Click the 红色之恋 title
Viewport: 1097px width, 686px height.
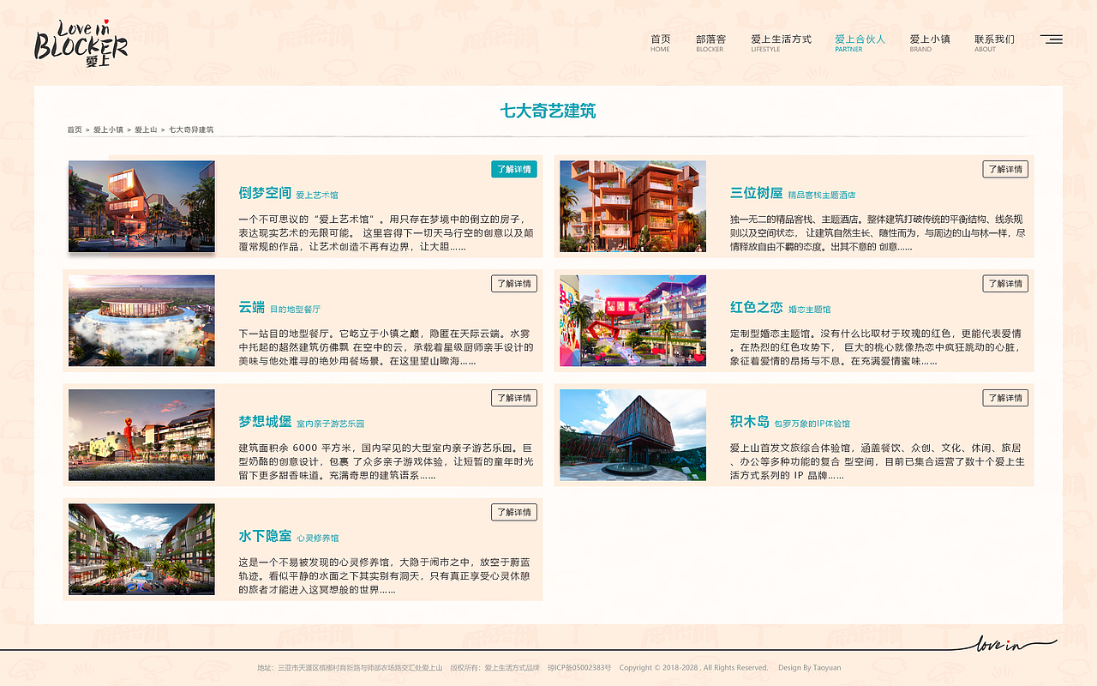point(756,307)
